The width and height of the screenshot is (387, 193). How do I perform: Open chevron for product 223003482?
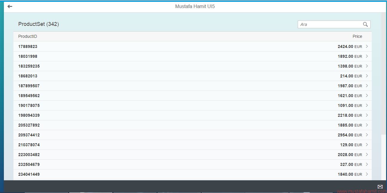(x=367, y=155)
